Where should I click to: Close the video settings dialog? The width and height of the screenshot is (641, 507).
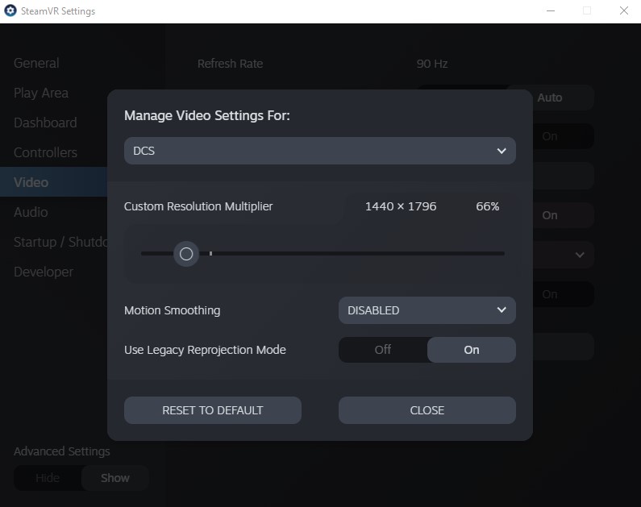coord(427,410)
